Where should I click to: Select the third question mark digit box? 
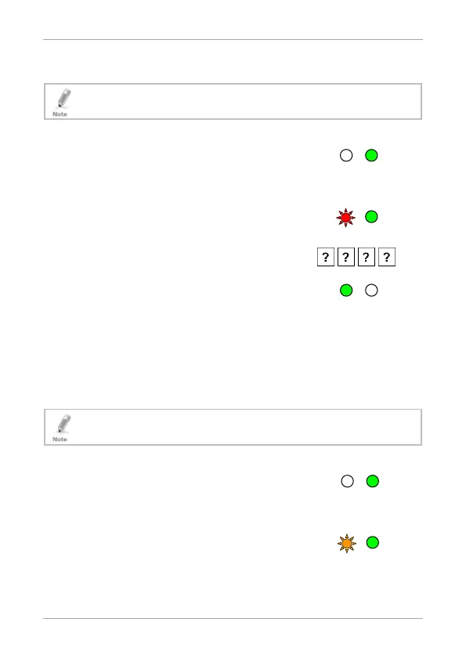[367, 257]
